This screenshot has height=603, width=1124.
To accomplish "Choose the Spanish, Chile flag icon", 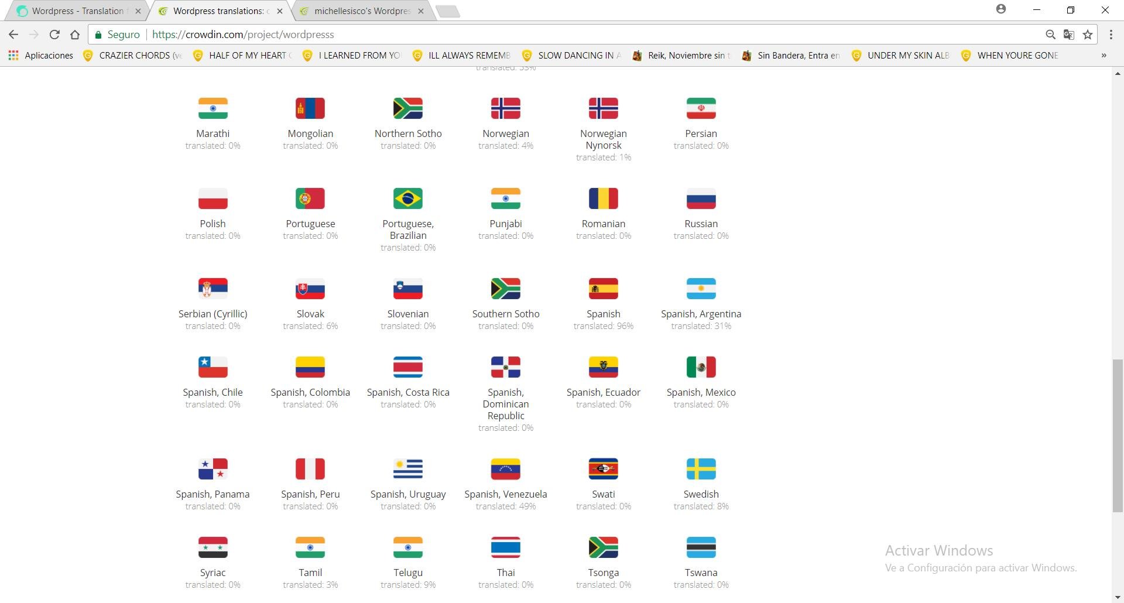I will [x=213, y=367].
